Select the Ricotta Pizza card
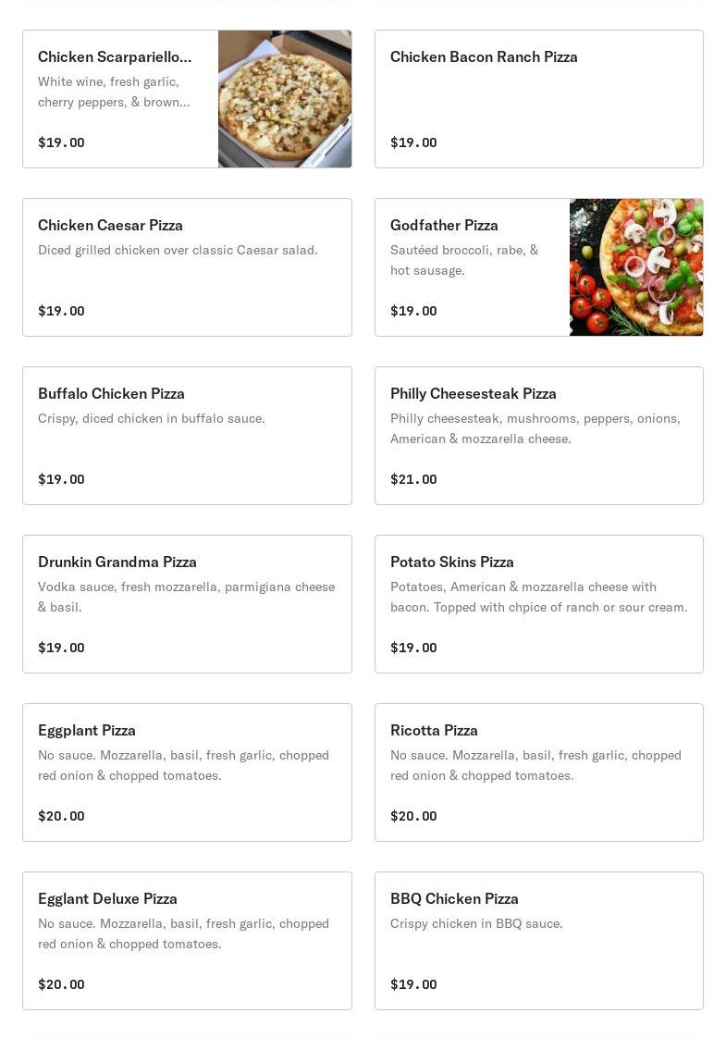 pos(538,772)
